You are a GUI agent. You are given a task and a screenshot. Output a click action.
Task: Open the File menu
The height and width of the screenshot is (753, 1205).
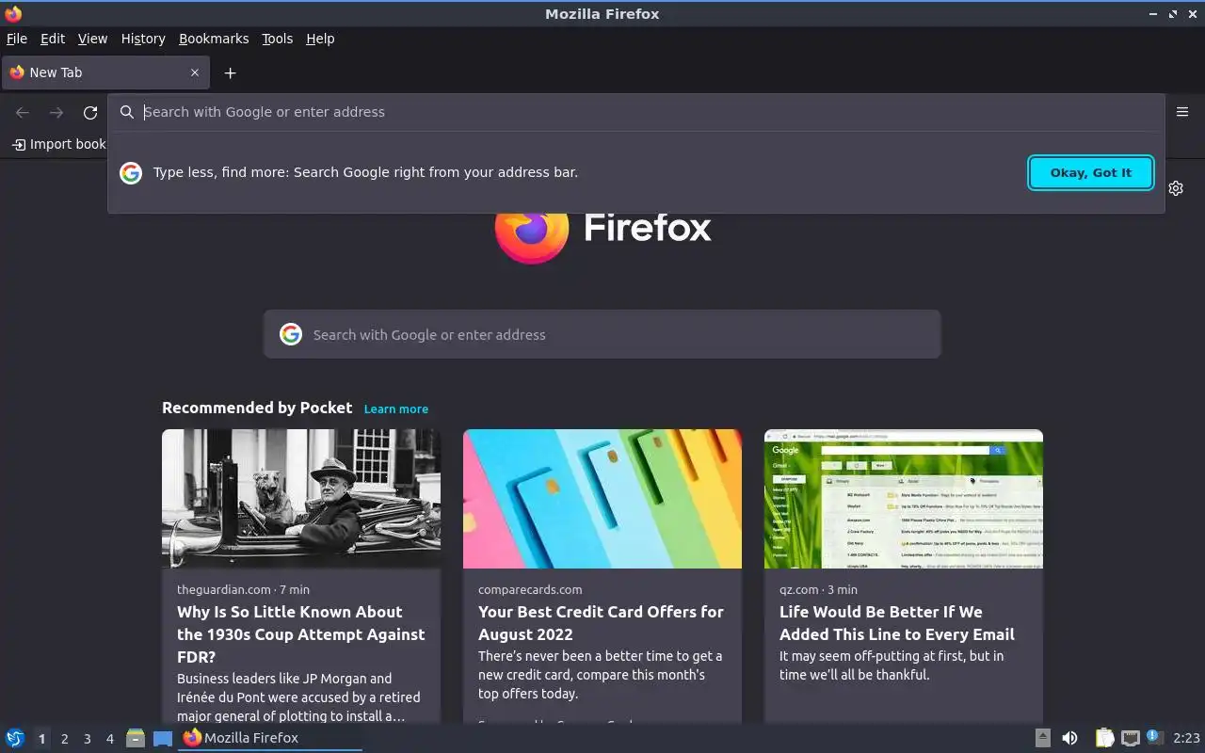17,39
